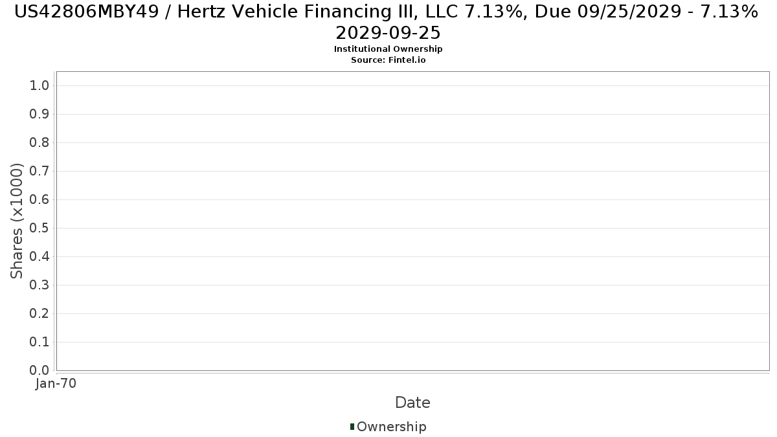Click the 1.0 y-axis tick label
Screen dimensions: 777x437
pyautogui.click(x=40, y=86)
